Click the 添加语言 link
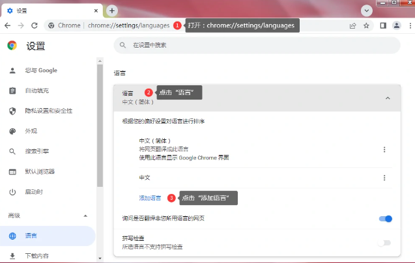The width and height of the screenshot is (415, 263). coord(150,198)
